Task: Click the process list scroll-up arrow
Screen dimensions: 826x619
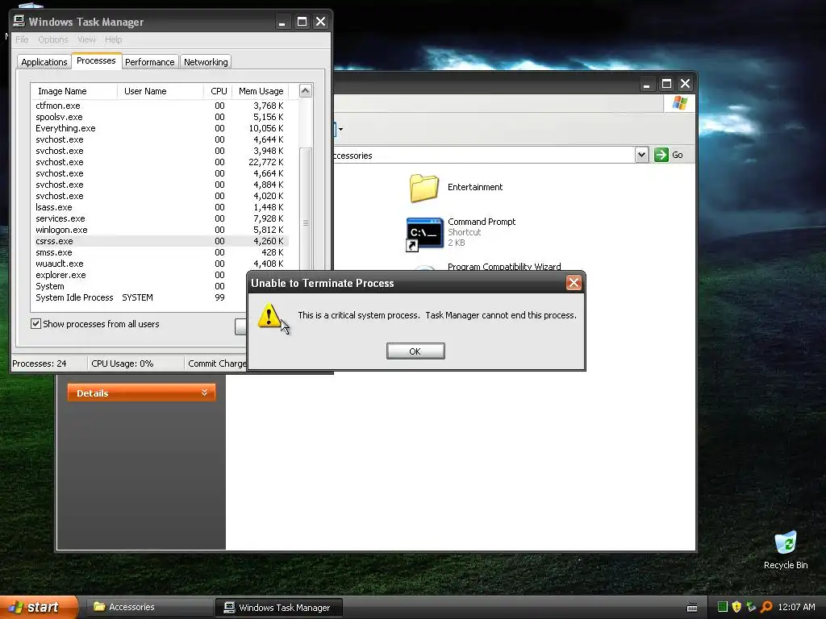Action: [306, 91]
